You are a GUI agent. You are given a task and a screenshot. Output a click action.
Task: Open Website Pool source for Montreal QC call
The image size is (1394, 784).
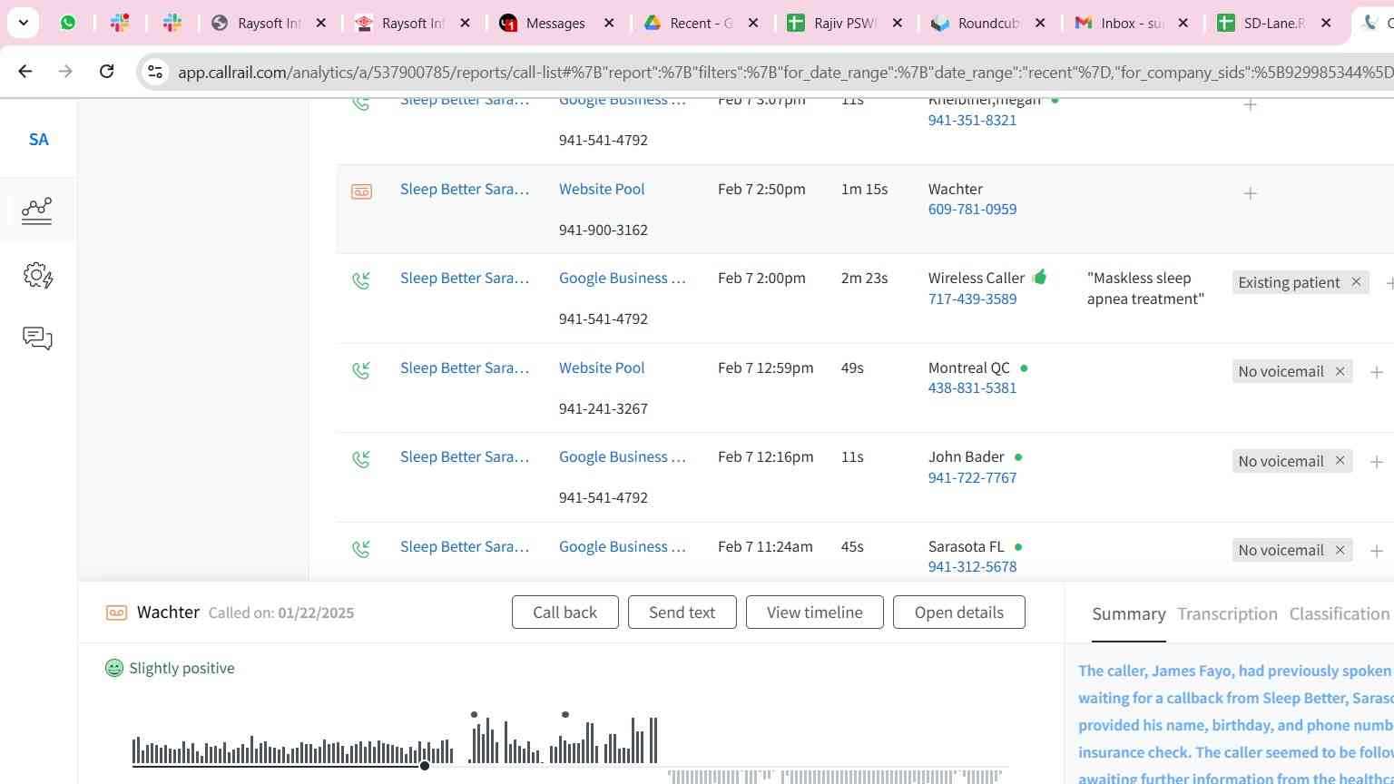point(602,367)
